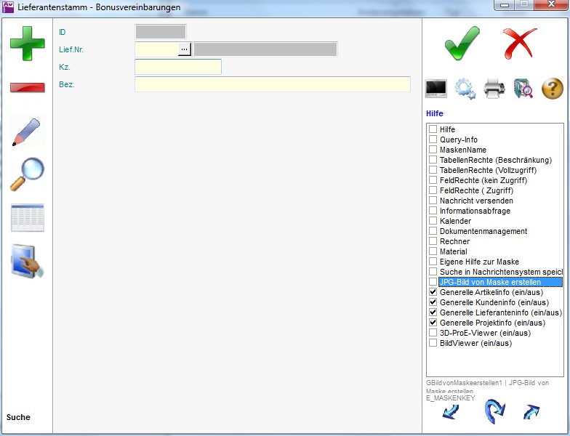The width and height of the screenshot is (570, 436).
Task: Click the printer icon
Action: pos(494,89)
